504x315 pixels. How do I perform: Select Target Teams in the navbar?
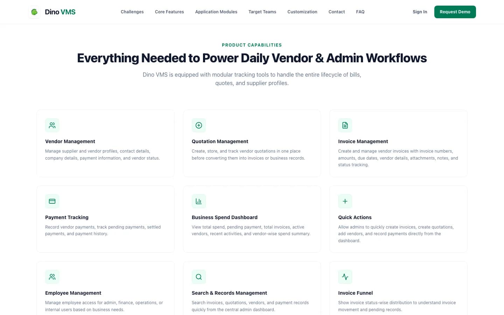pyautogui.click(x=262, y=12)
